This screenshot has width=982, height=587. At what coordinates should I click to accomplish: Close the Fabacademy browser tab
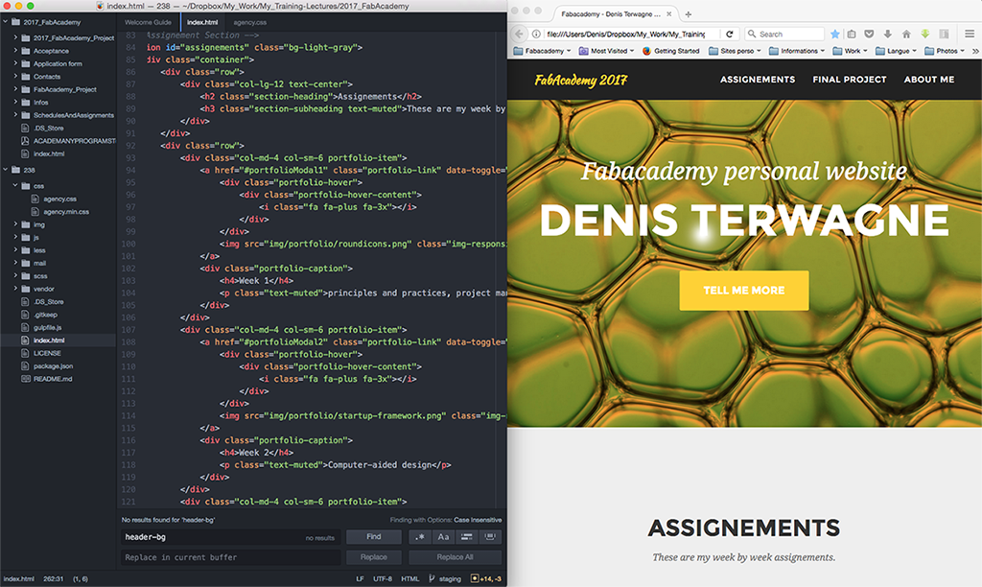668,13
